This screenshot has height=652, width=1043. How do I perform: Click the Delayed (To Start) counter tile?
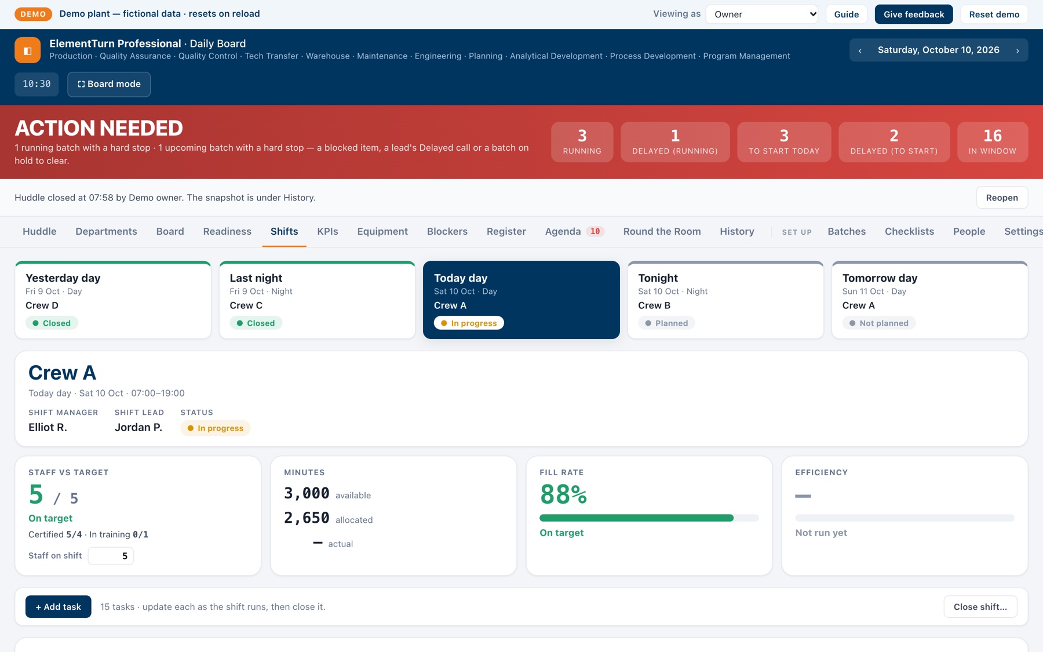click(x=894, y=142)
